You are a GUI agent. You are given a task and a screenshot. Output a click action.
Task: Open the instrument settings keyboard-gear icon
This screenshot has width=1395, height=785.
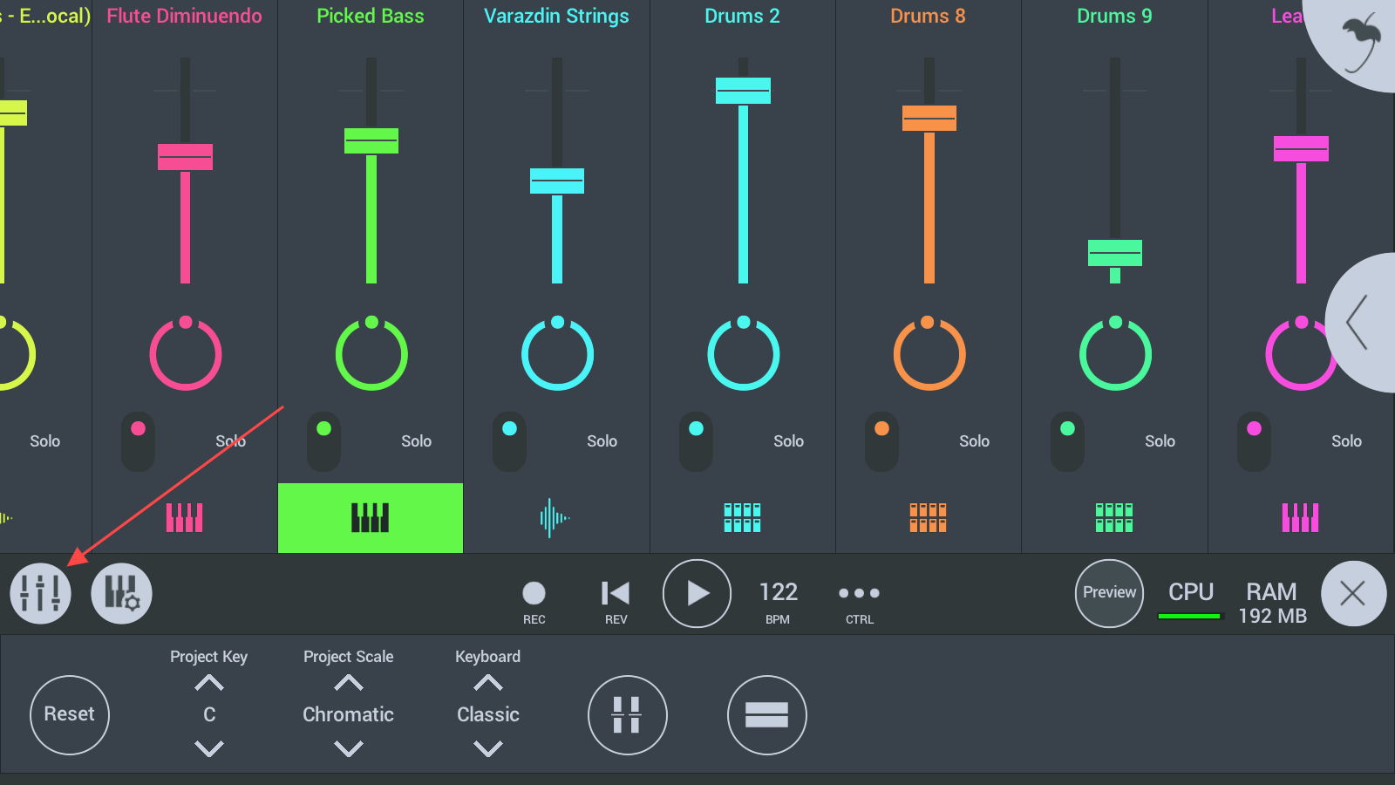(x=121, y=594)
